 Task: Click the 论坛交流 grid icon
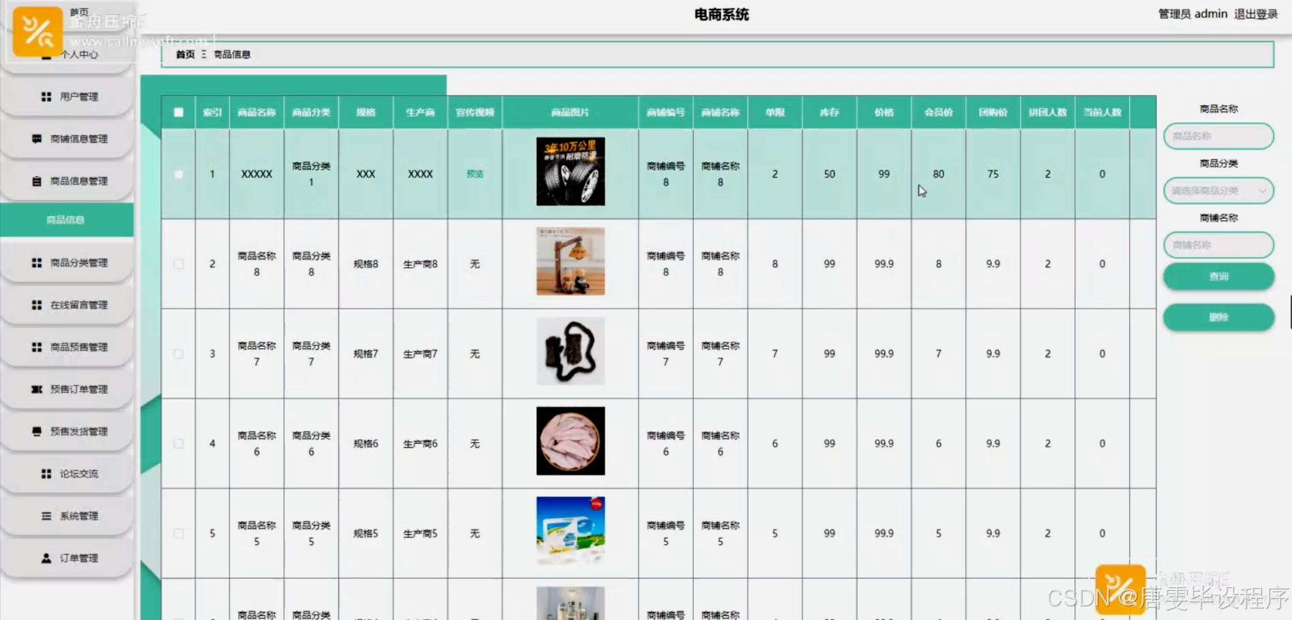pyautogui.click(x=46, y=473)
